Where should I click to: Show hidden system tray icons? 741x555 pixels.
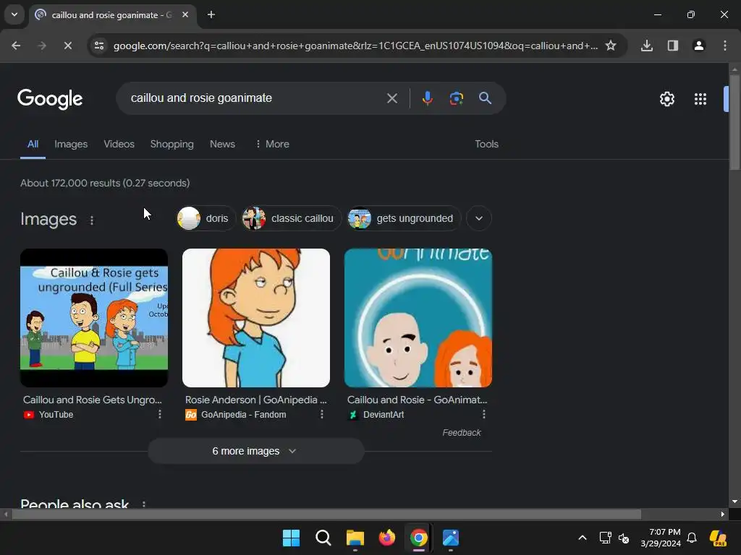point(583,538)
